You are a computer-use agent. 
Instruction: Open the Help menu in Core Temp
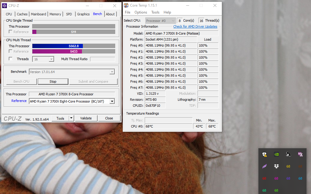[x=167, y=12]
